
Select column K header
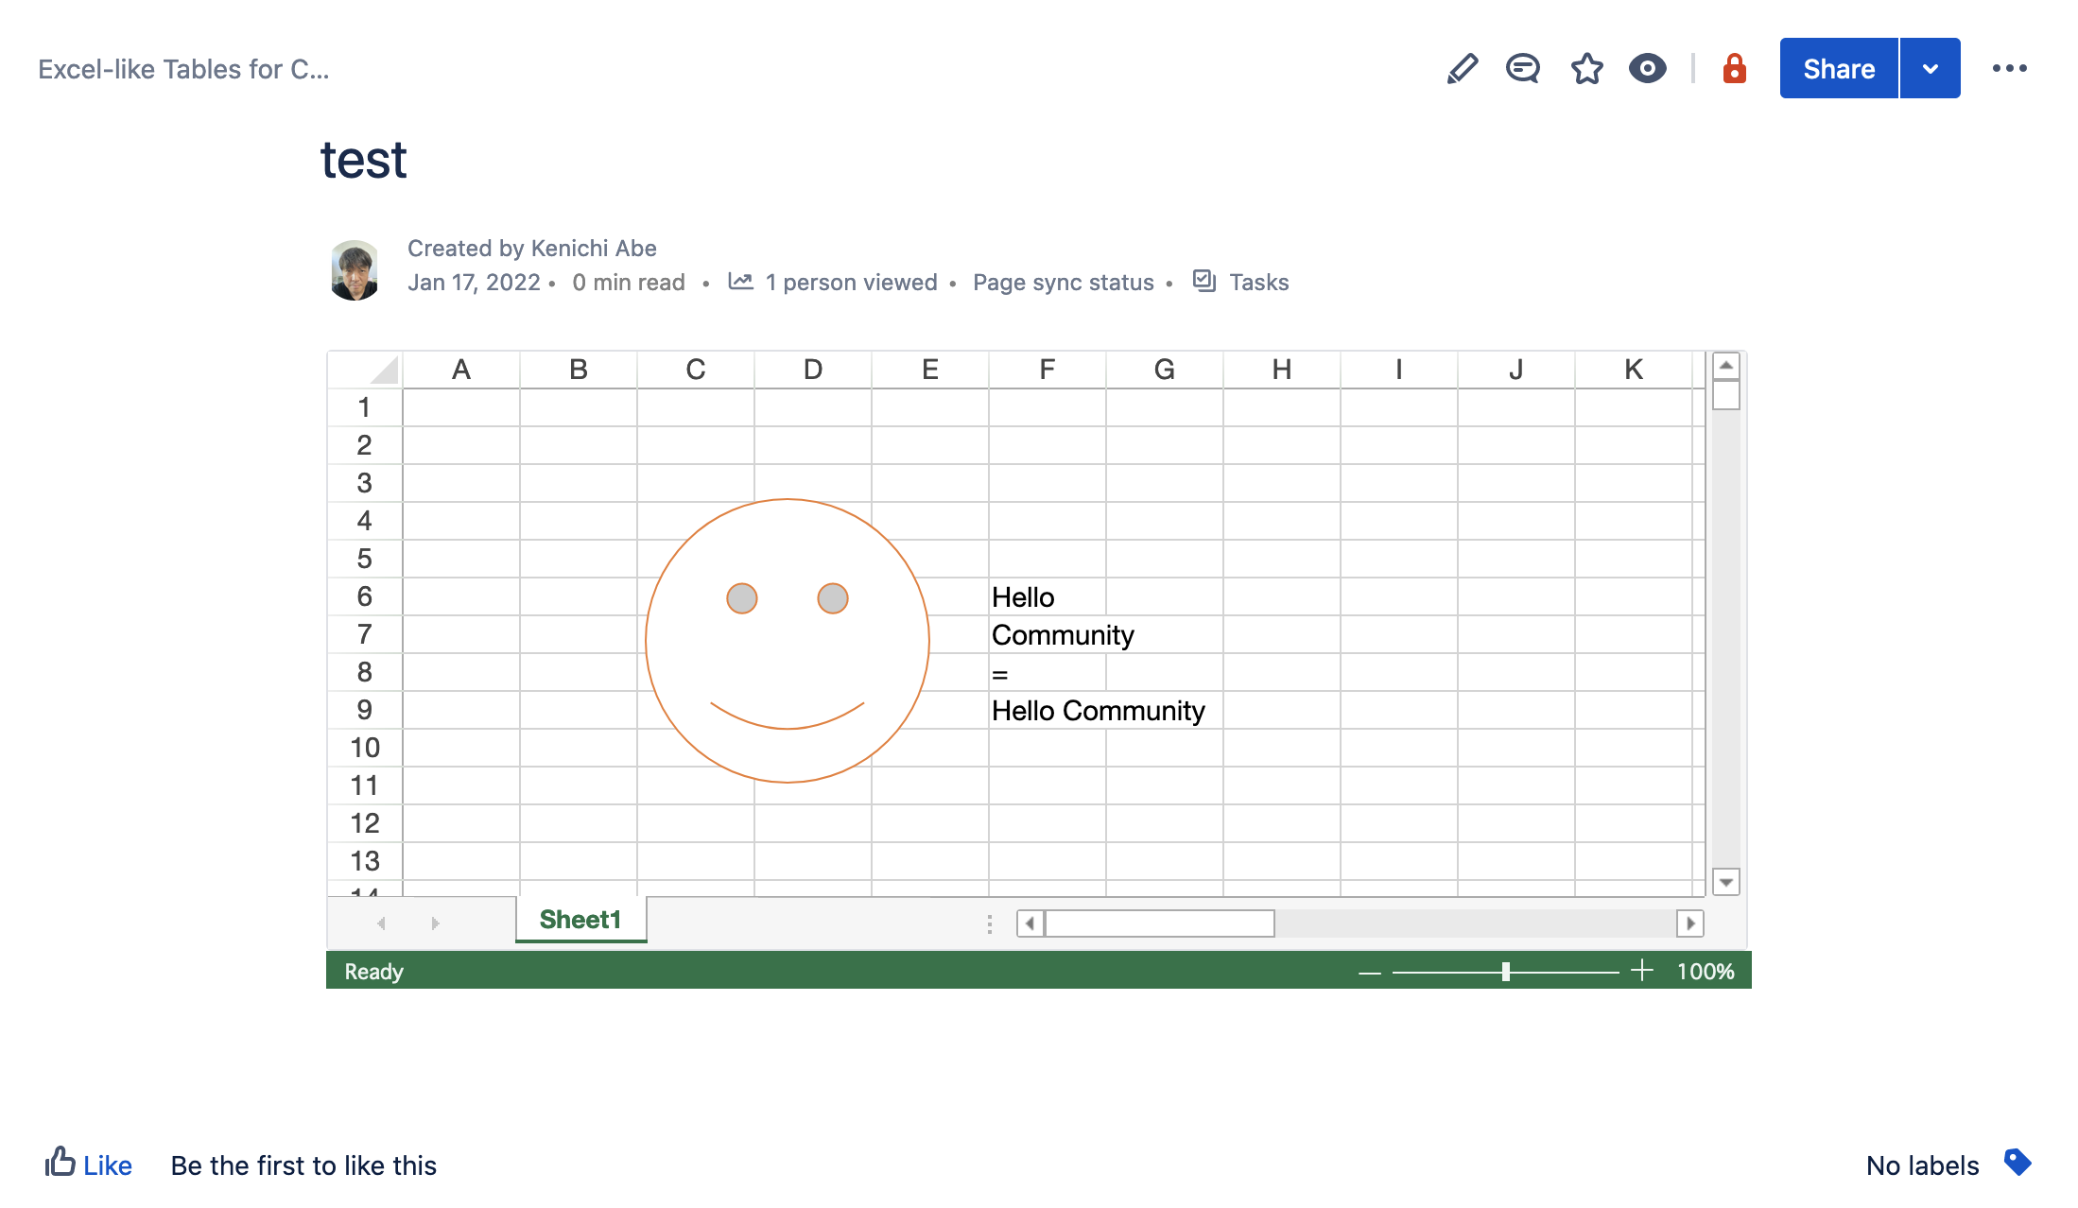click(x=1634, y=370)
